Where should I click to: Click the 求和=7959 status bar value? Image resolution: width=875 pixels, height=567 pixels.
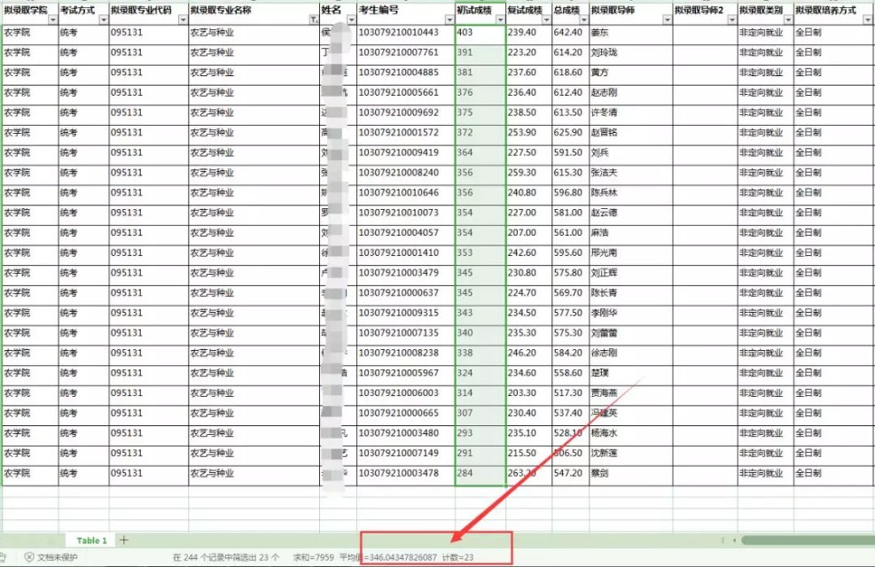pyautogui.click(x=313, y=557)
